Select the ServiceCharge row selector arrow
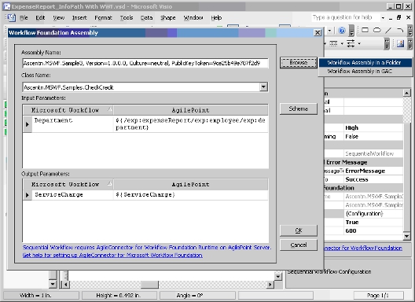 click(x=28, y=195)
